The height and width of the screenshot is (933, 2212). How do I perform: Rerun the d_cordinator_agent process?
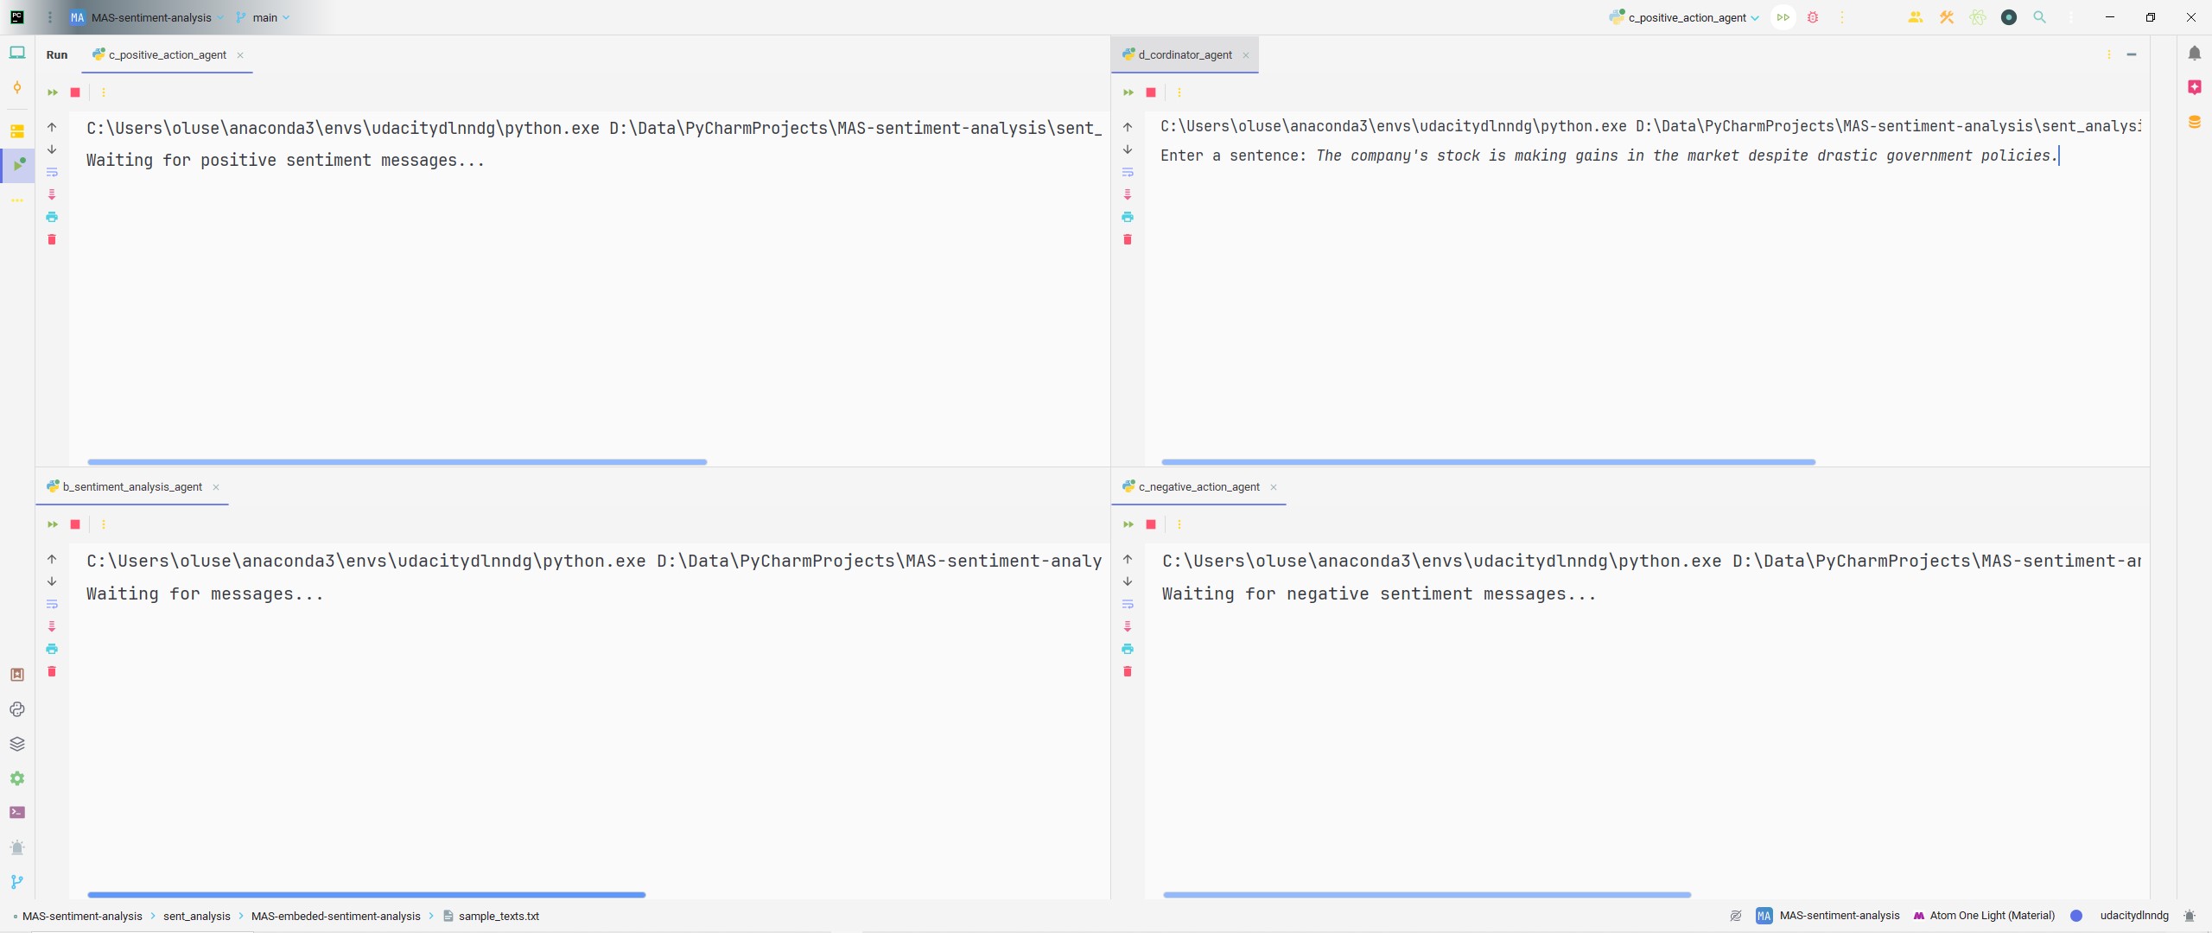[x=1128, y=92]
